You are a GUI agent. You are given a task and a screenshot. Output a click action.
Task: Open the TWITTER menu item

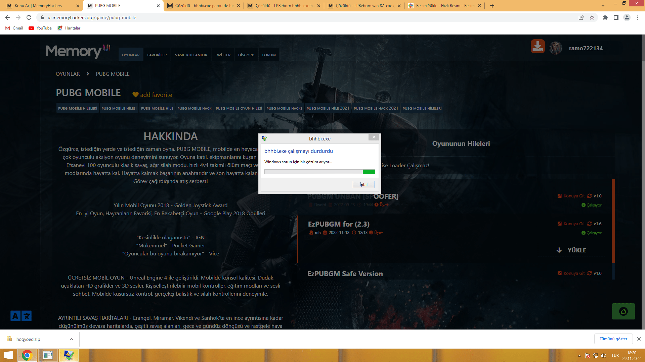pyautogui.click(x=223, y=55)
